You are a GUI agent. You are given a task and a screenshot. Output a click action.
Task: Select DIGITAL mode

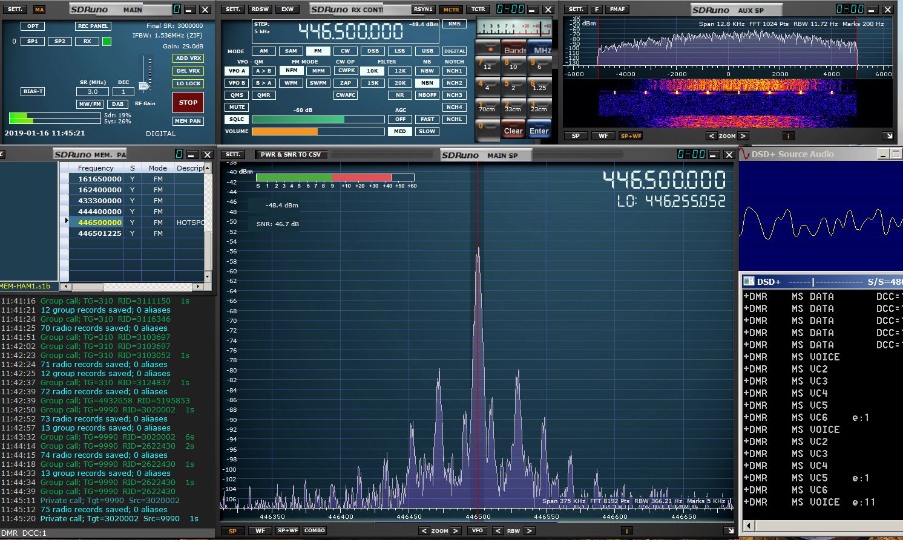[455, 51]
